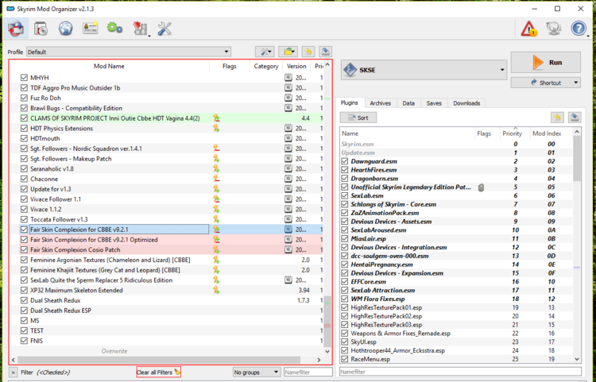Open the change game instance icon
Screen dimensions: 596x382
click(x=16, y=29)
